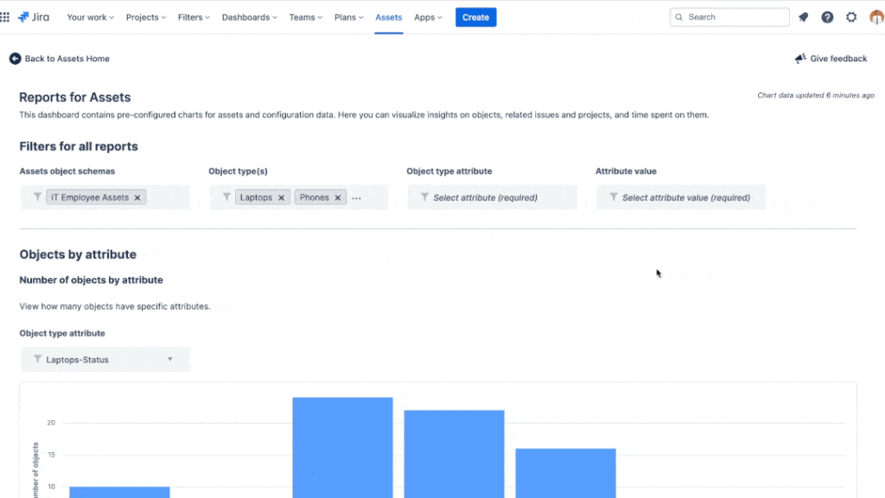The height and width of the screenshot is (498, 885).
Task: Click the funnel icon in Attribute value field
Action: tap(613, 197)
